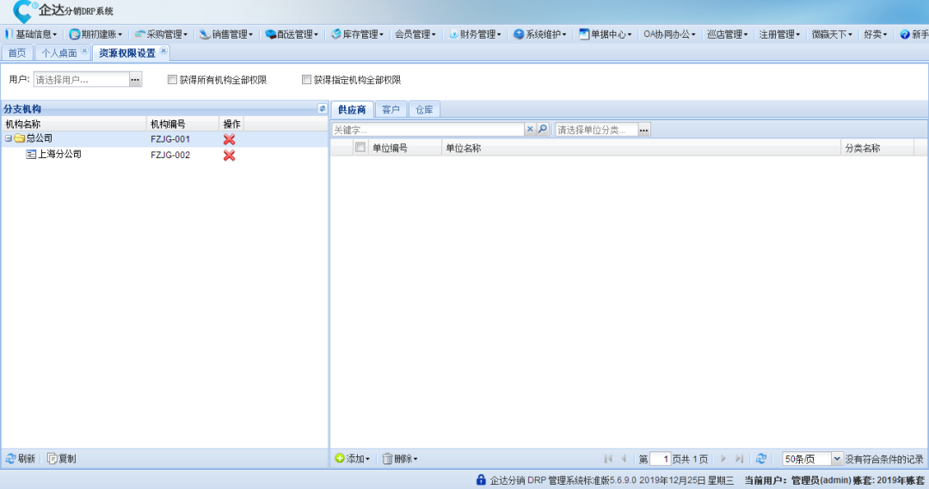Enable 获得指定机构全部权限 checkbox
This screenshot has height=489, width=929.
point(306,79)
